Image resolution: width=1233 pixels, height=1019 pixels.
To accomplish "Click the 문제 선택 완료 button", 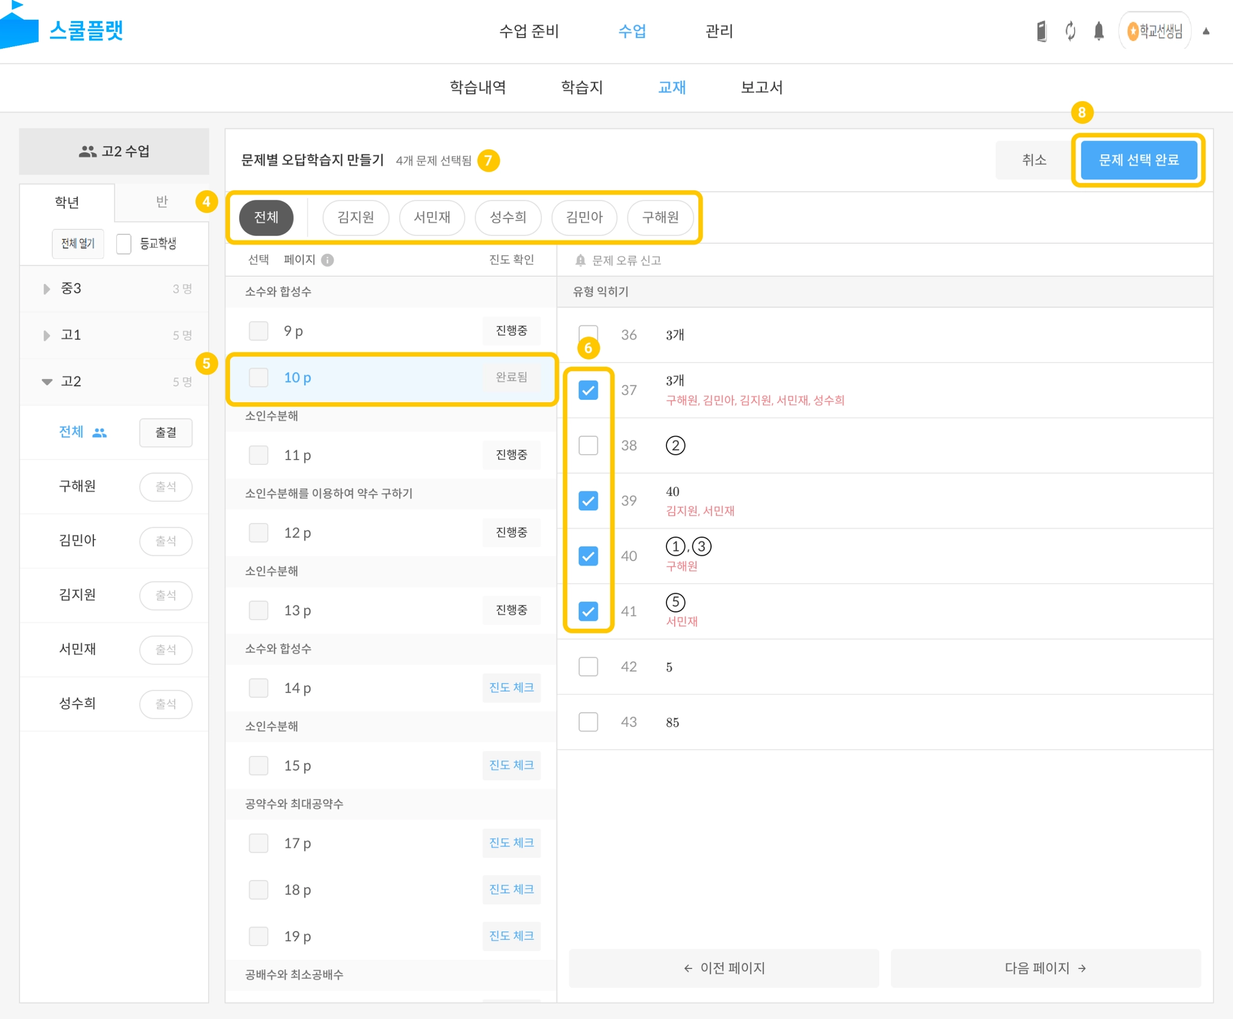I will tap(1138, 160).
